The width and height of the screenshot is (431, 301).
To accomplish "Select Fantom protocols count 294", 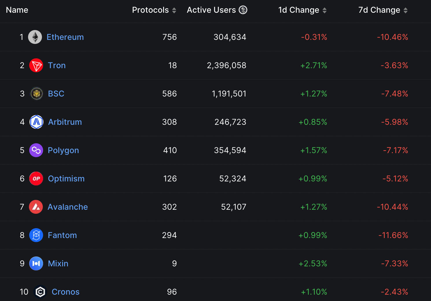I will (170, 235).
